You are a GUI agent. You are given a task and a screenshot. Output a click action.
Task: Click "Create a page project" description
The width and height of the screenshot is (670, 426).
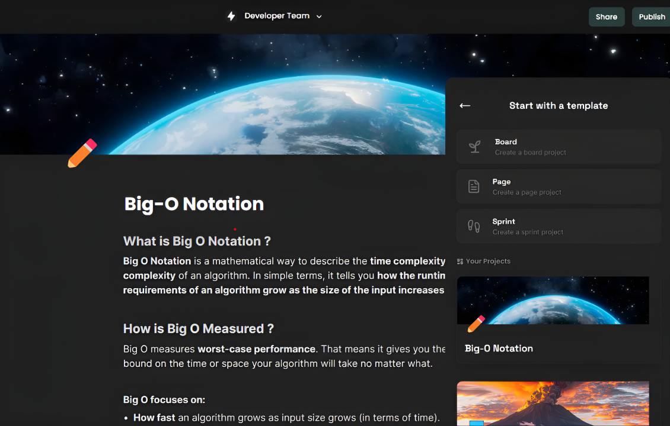tap(527, 192)
